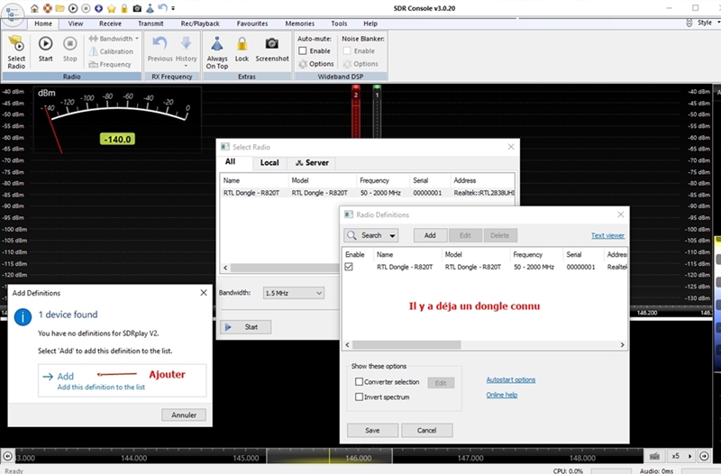721x474 pixels.
Task: Click padlock icon in quick access toolbar
Action: pos(124,8)
